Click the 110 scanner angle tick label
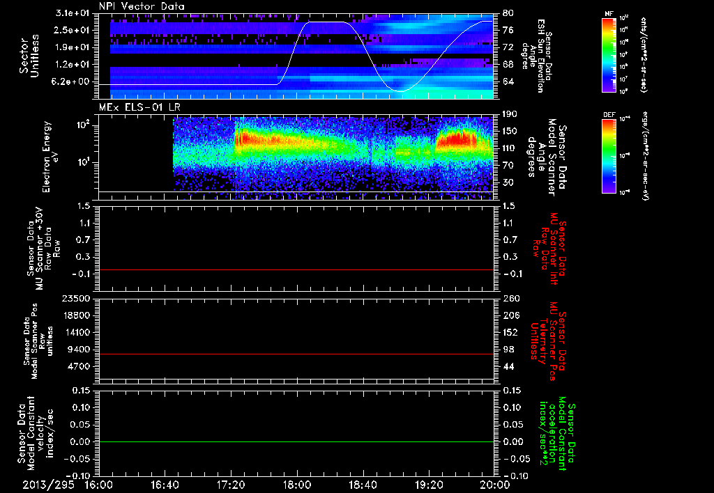Image resolution: width=714 pixels, height=493 pixels. pos(510,148)
